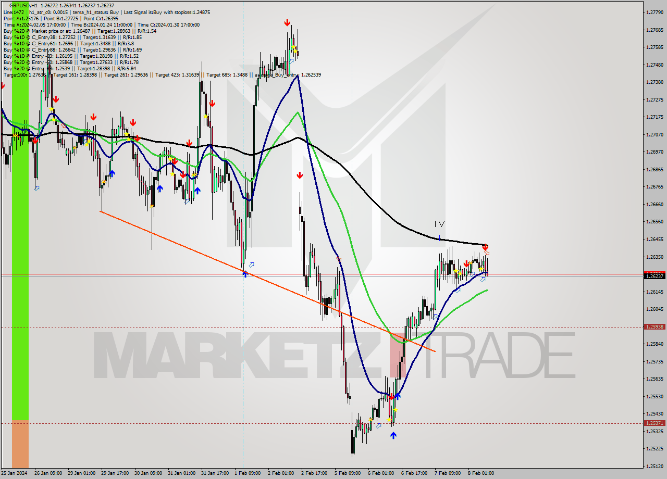
Task: Select the red arrow at the latest 8 Feb candle
Action: (x=485, y=247)
